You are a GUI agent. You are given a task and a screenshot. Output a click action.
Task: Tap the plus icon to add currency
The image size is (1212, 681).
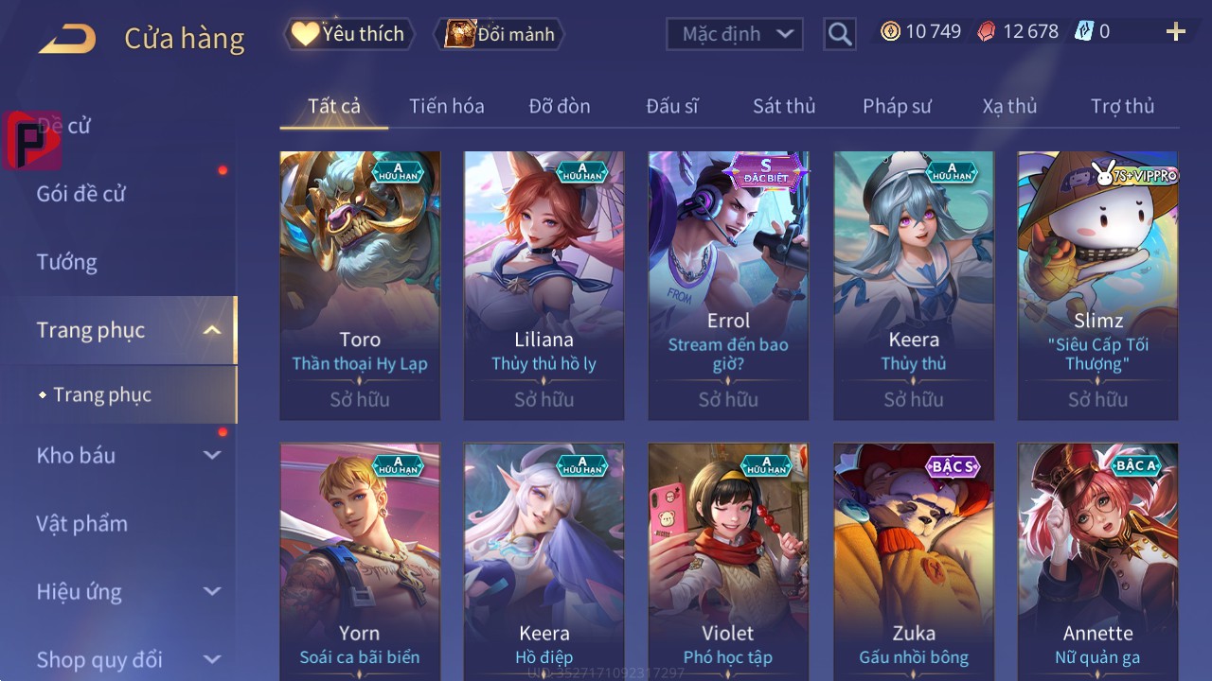click(1176, 32)
